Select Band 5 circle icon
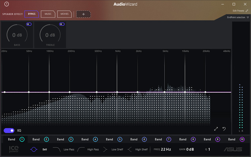The width and height of the screenshot is (251, 157). click(120, 139)
